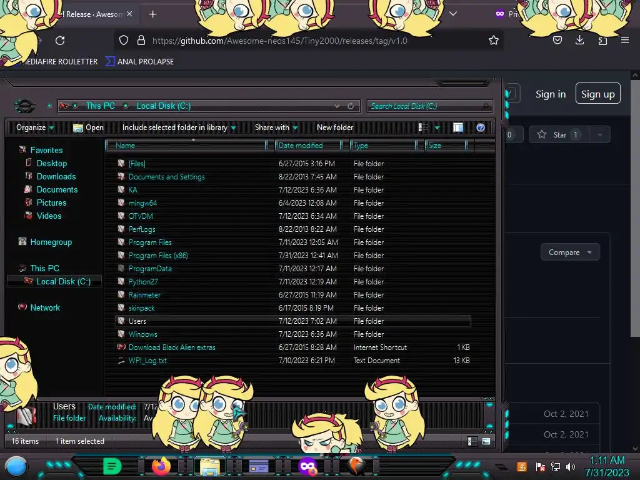Viewport: 640px width, 480px height.
Task: Sort by Name column header
Action: tap(186, 146)
